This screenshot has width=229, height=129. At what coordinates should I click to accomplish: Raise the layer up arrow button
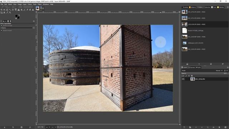click(x=196, y=128)
